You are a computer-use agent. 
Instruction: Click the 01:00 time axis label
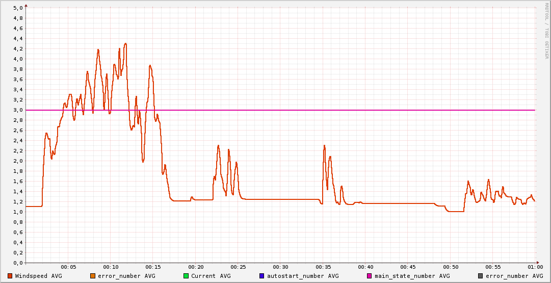point(535,267)
